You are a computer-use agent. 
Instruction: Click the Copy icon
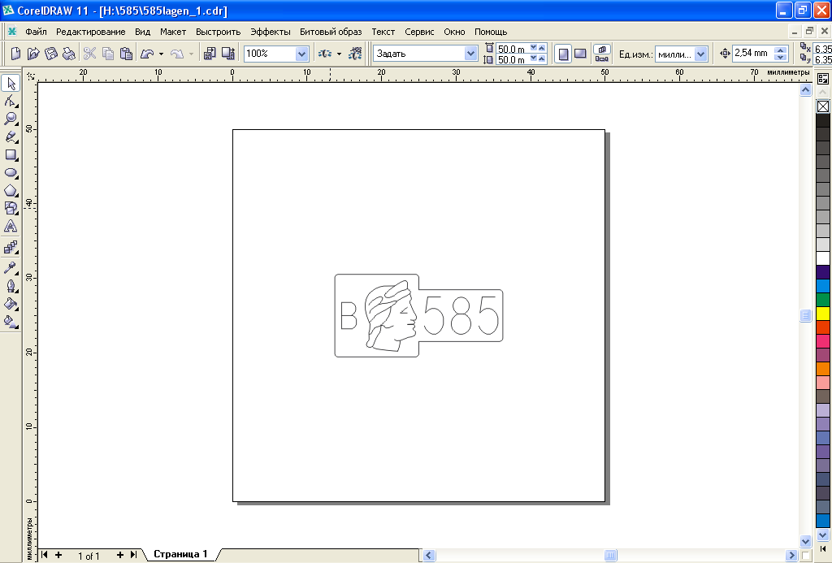coord(108,53)
